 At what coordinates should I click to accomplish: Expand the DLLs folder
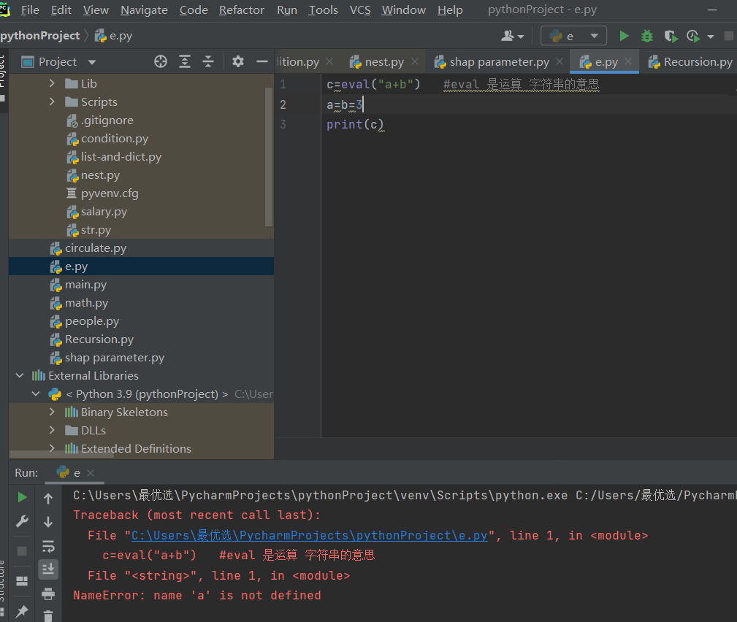coord(52,430)
